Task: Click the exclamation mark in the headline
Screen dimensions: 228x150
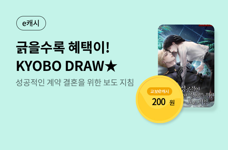Action: [x=108, y=47]
